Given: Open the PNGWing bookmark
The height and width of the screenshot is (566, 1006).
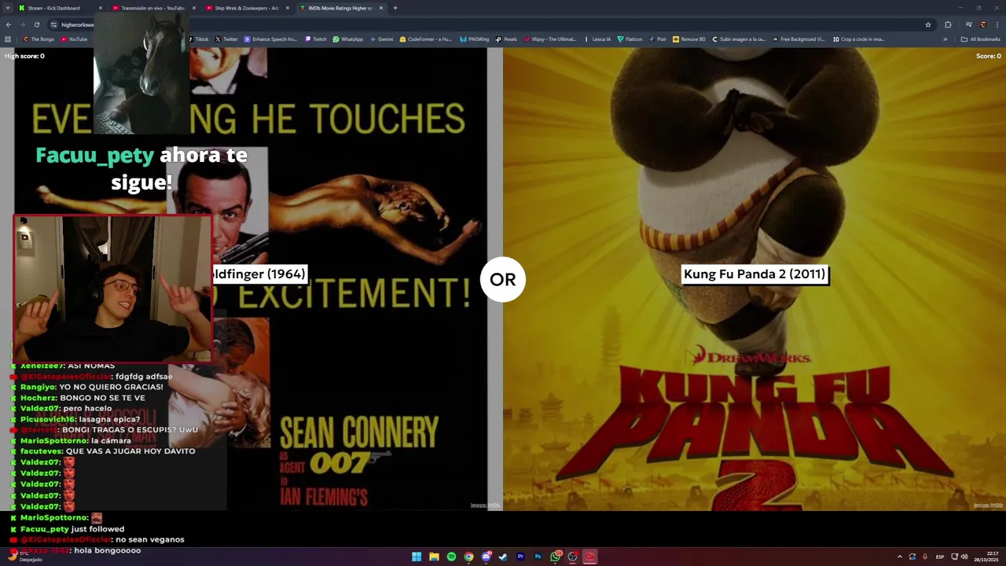Looking at the screenshot, I should (x=475, y=39).
